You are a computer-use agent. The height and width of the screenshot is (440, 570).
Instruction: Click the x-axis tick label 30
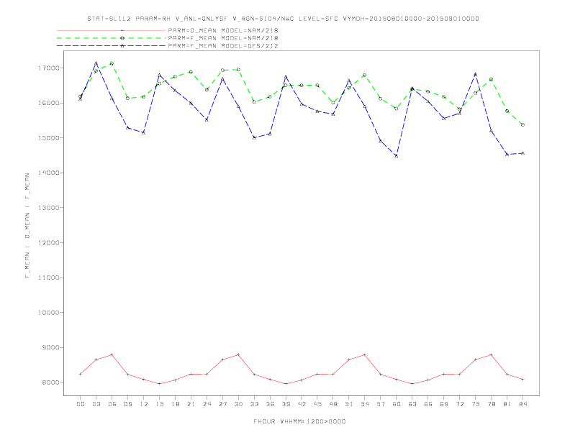(x=238, y=404)
